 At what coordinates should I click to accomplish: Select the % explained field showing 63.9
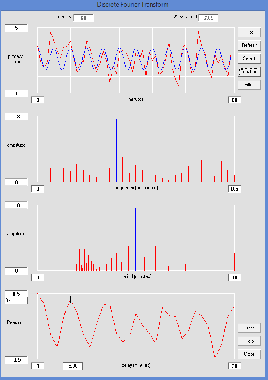pyautogui.click(x=208, y=18)
